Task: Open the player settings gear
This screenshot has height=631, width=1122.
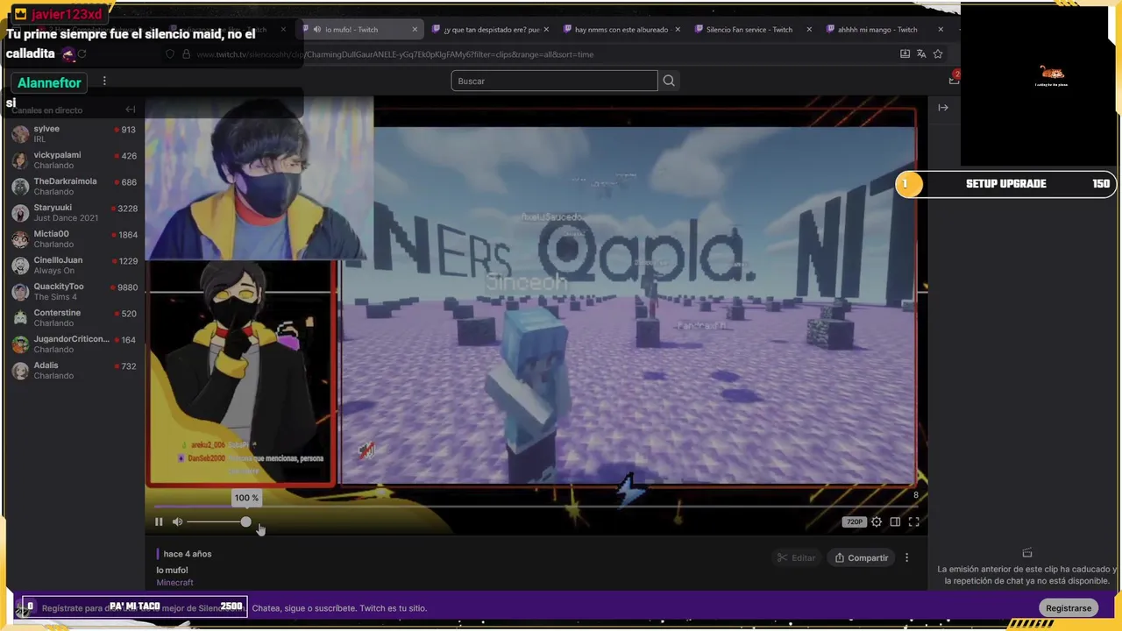Action: (x=877, y=522)
